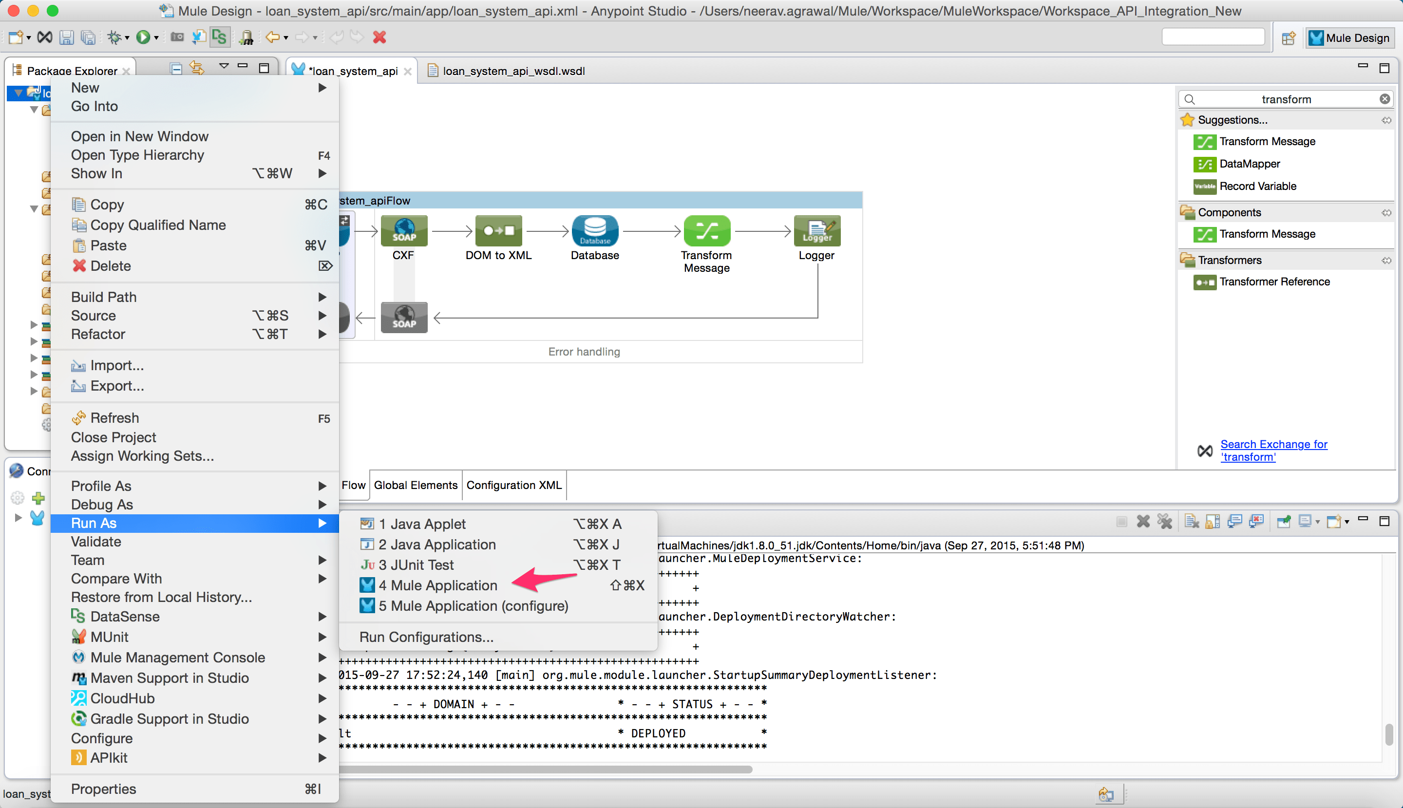Click Collapse All icon in Package Explorer
The image size is (1403, 808).
point(176,69)
